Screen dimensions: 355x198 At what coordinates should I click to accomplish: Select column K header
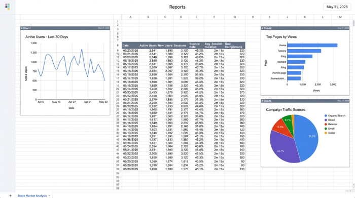(305, 17)
